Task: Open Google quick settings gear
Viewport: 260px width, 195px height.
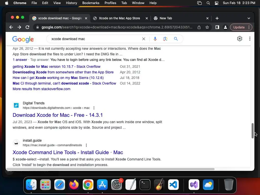Action: [x=240, y=39]
